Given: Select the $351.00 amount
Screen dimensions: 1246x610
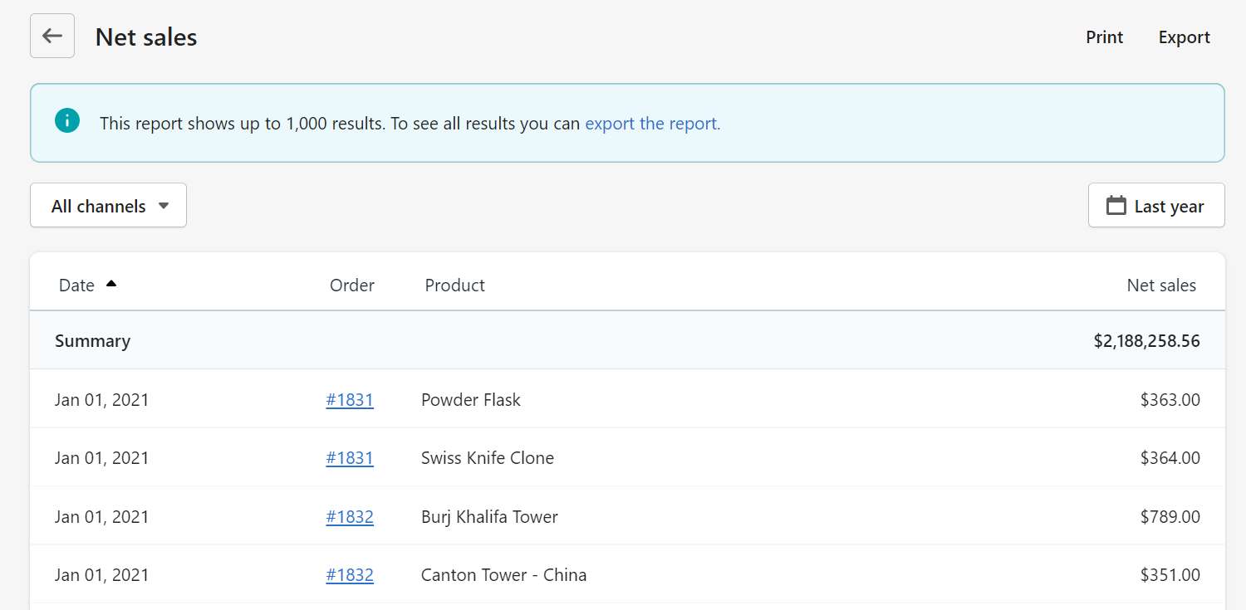Looking at the screenshot, I should point(1170,575).
